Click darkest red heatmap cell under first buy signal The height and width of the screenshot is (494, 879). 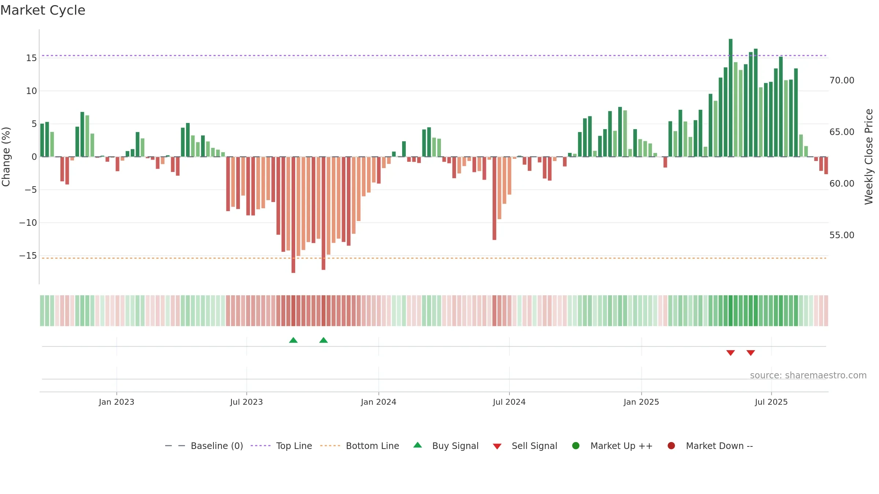(x=293, y=311)
